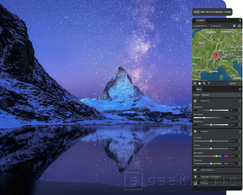The height and width of the screenshot is (195, 243).
Task: Click the Clarity slider handle
Action: [x=211, y=149]
